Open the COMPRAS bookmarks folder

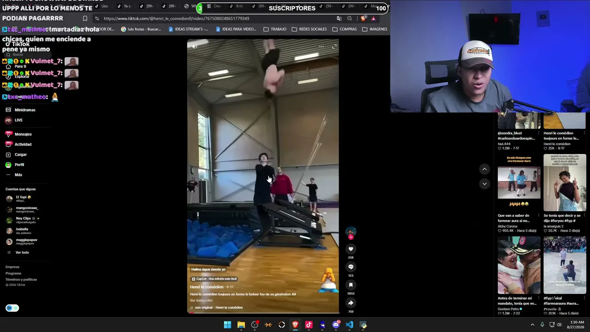tap(344, 29)
